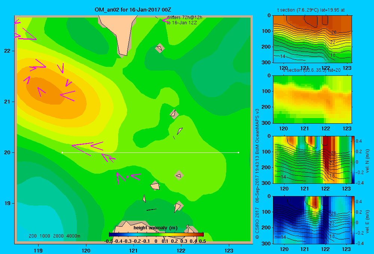
Task: Open the temperature section panel
Action: click(312, 39)
